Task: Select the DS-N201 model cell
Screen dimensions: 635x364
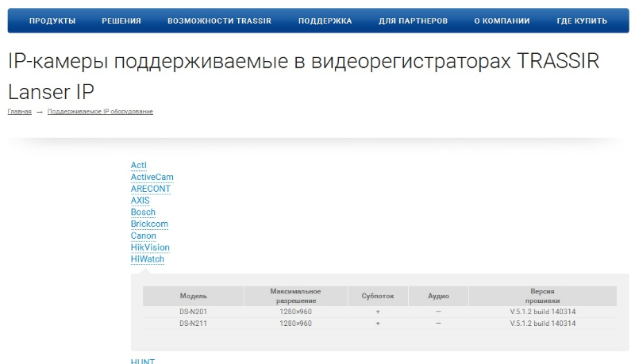Action: 193,312
